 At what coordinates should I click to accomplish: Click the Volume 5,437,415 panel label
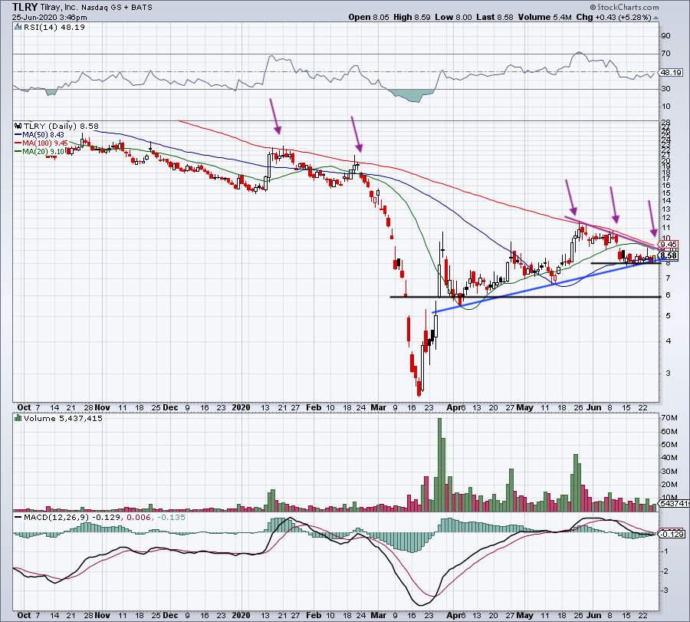pyautogui.click(x=63, y=418)
